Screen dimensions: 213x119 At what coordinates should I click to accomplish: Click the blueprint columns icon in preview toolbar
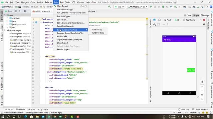(x=158, y=24)
